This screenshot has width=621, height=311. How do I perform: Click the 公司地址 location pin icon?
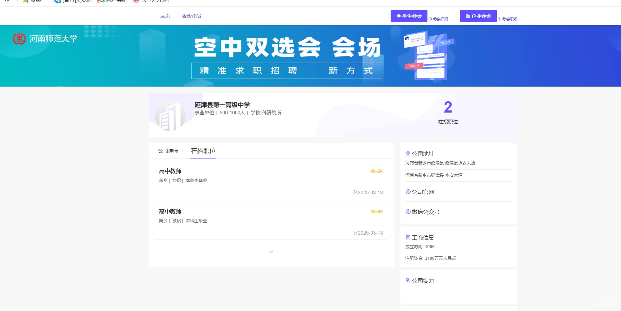[x=408, y=154]
